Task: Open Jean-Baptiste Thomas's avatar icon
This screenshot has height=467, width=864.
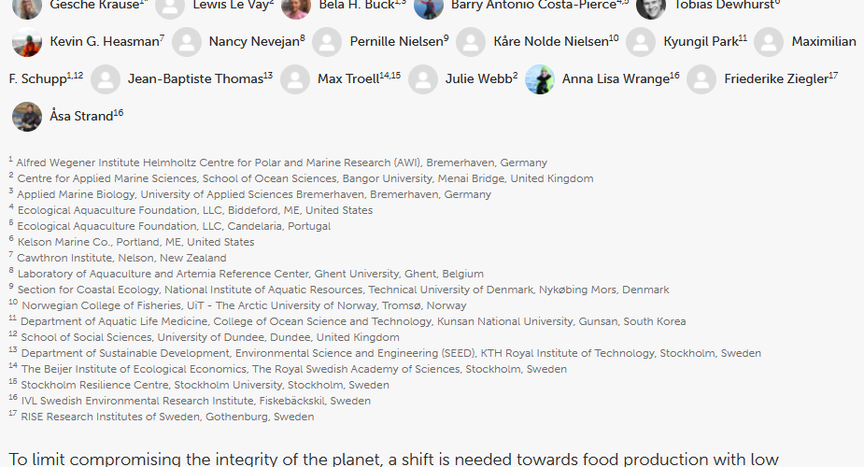Action: tap(106, 79)
